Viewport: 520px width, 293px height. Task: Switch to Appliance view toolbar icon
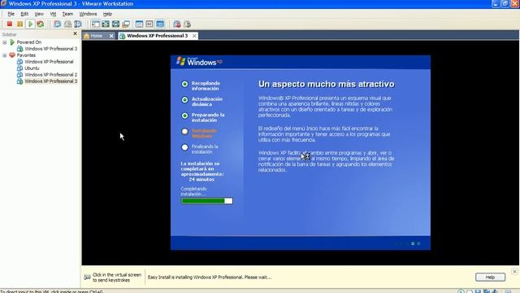point(149,24)
